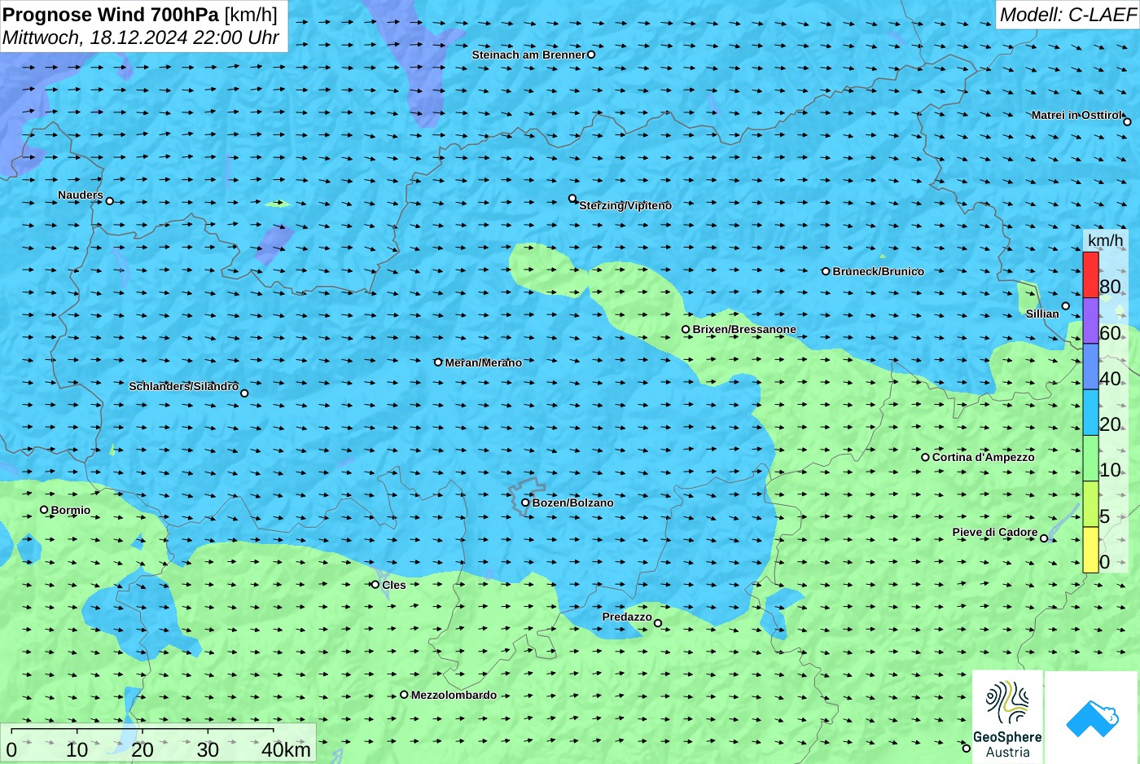Click the Sillian location marker
The width and height of the screenshot is (1140, 764).
coord(1066,306)
